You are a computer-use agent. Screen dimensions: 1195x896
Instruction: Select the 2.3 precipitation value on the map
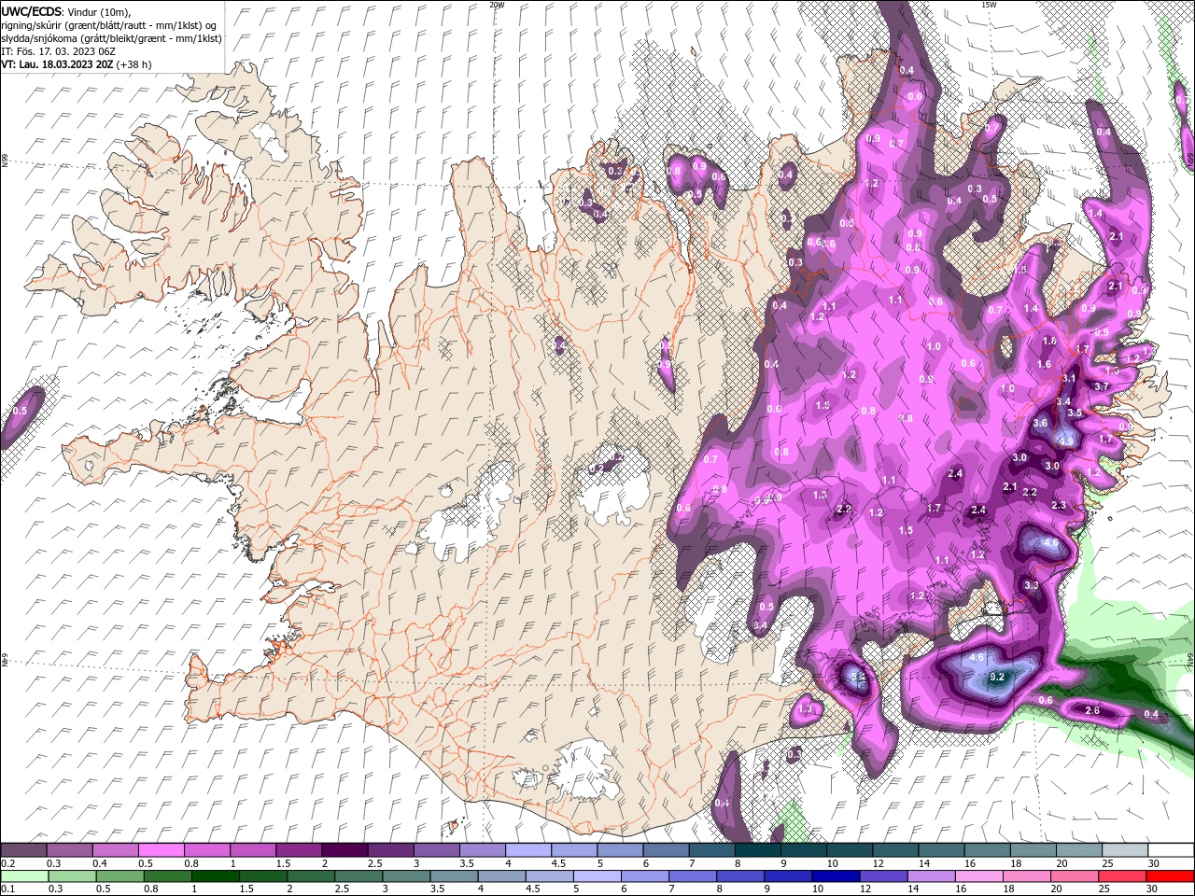point(1058,505)
